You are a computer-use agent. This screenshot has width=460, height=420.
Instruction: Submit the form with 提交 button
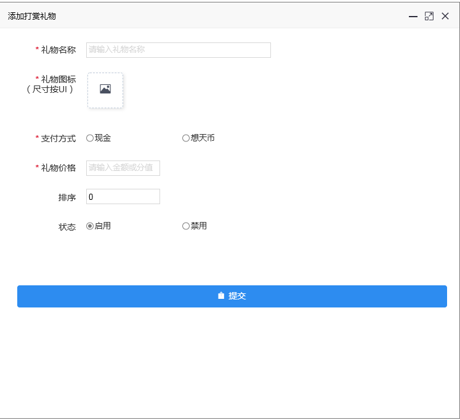pyautogui.click(x=232, y=296)
